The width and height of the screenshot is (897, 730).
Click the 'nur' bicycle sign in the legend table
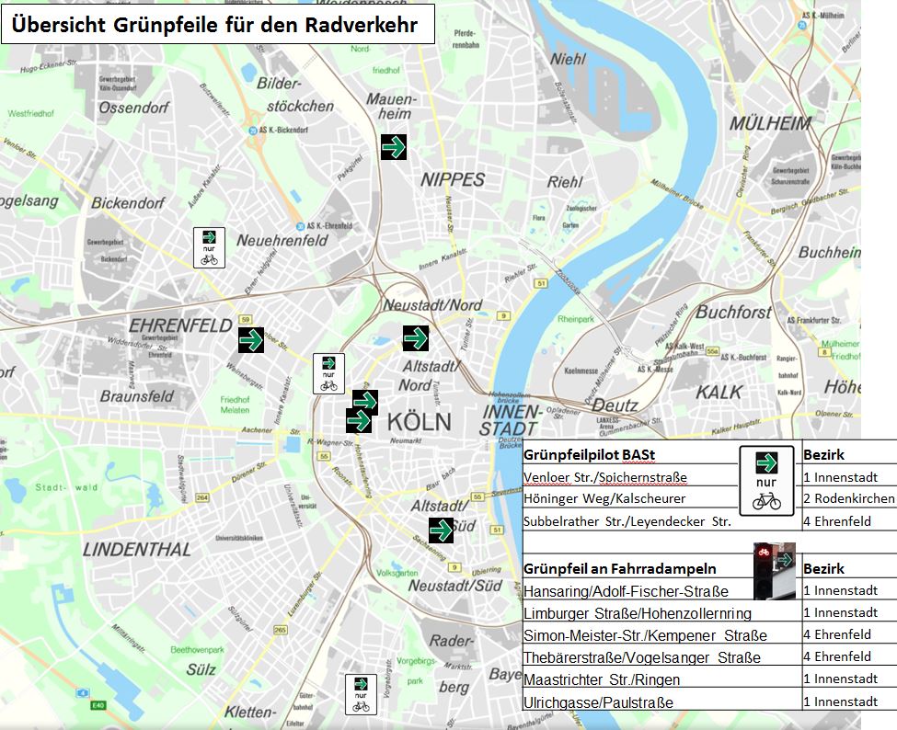pyautogui.click(x=766, y=480)
